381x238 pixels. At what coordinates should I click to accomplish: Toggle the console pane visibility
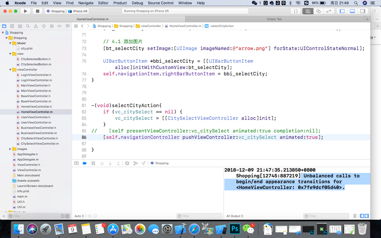click(367, 216)
